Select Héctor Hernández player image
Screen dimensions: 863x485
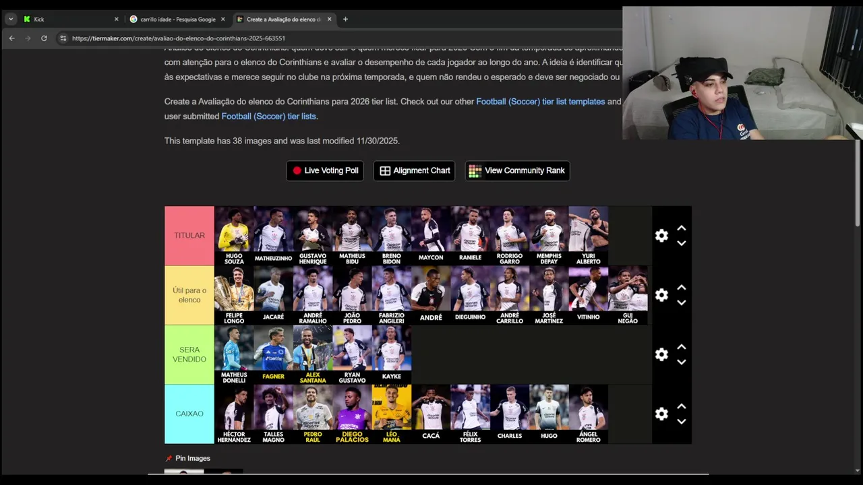point(234,414)
